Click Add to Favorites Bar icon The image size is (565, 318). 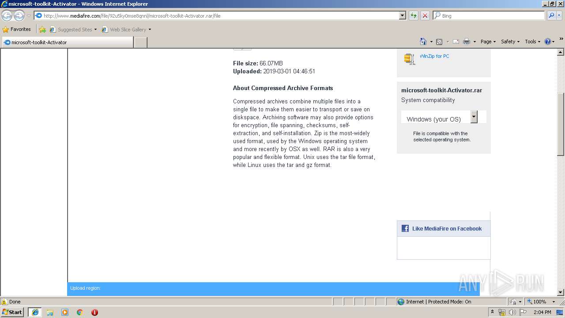click(42, 30)
